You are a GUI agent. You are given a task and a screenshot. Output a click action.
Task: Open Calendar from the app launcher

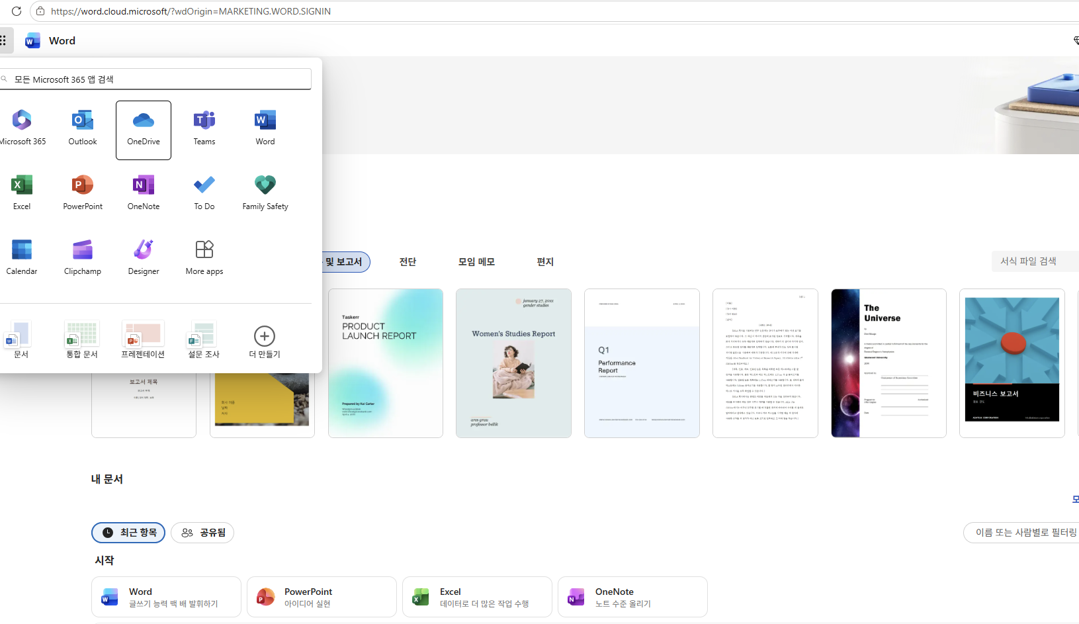pyautogui.click(x=22, y=258)
